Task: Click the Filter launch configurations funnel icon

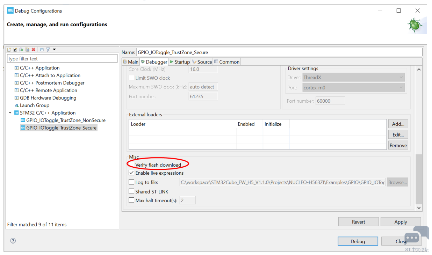Action: 48,50
